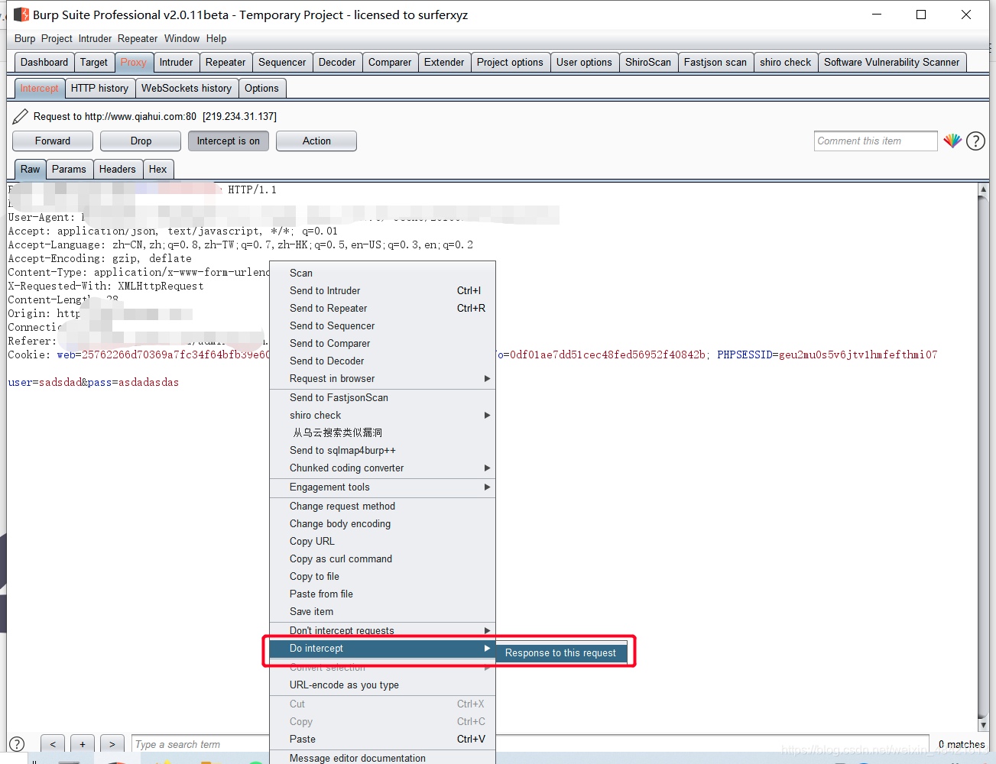Click the Drop button
996x764 pixels.
tap(141, 141)
